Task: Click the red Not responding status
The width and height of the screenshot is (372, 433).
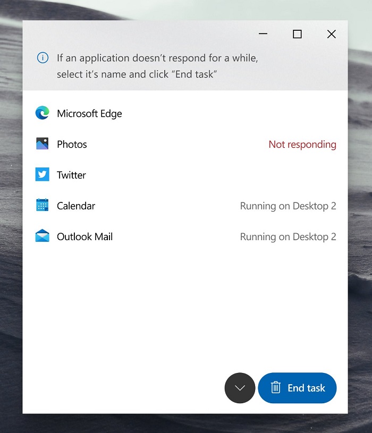Action: [x=302, y=145]
